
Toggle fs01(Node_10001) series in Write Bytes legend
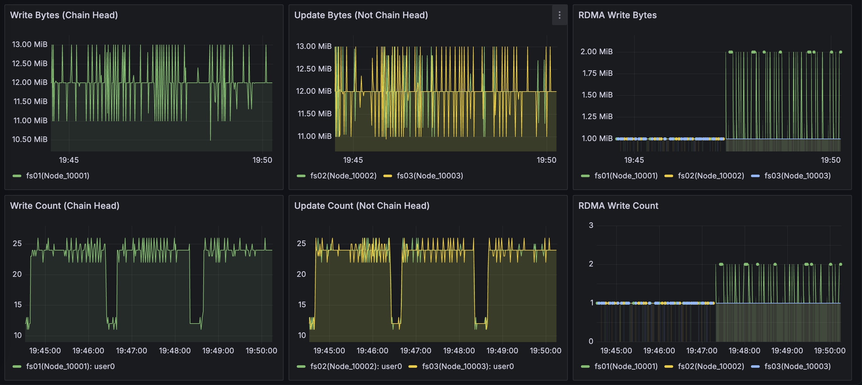[x=57, y=176]
